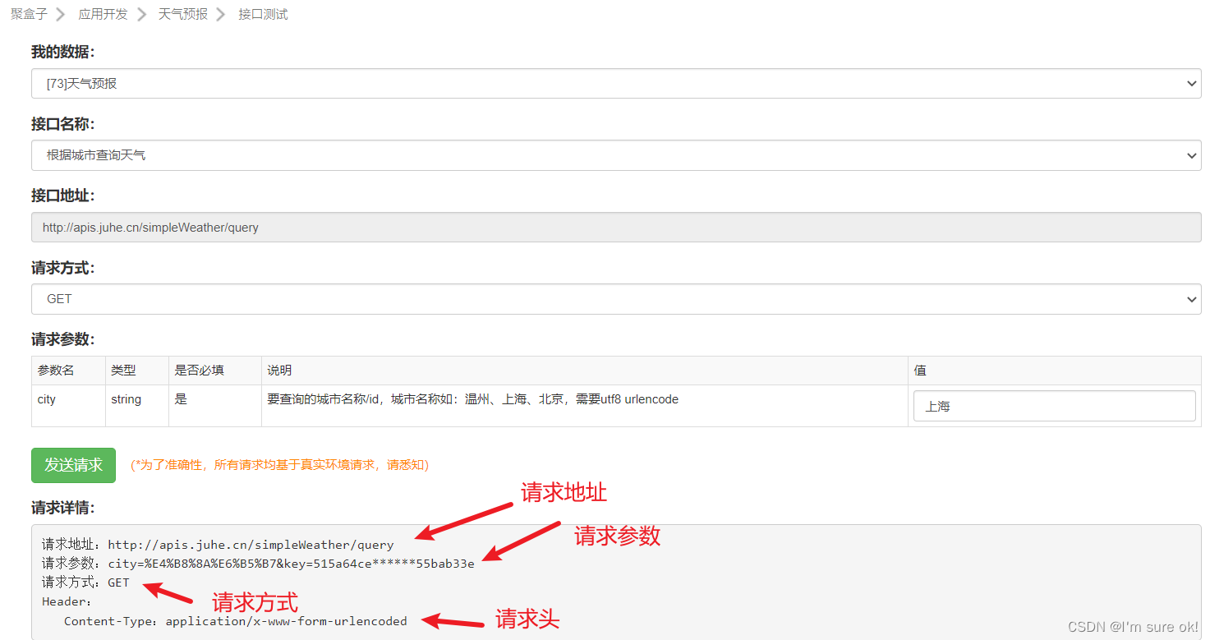The height and width of the screenshot is (640, 1210).
Task: Click the 接口地址 label
Action: click(63, 196)
